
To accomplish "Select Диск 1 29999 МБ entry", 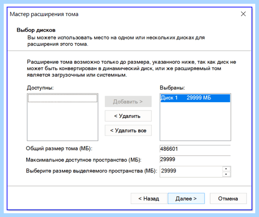I will point(195,98).
